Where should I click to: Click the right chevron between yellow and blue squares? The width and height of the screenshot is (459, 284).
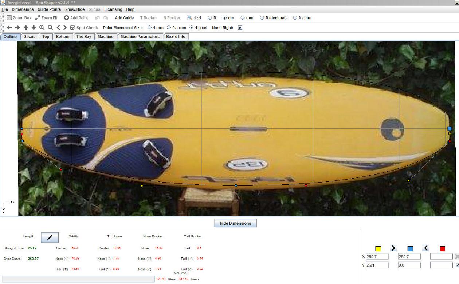[393, 248]
